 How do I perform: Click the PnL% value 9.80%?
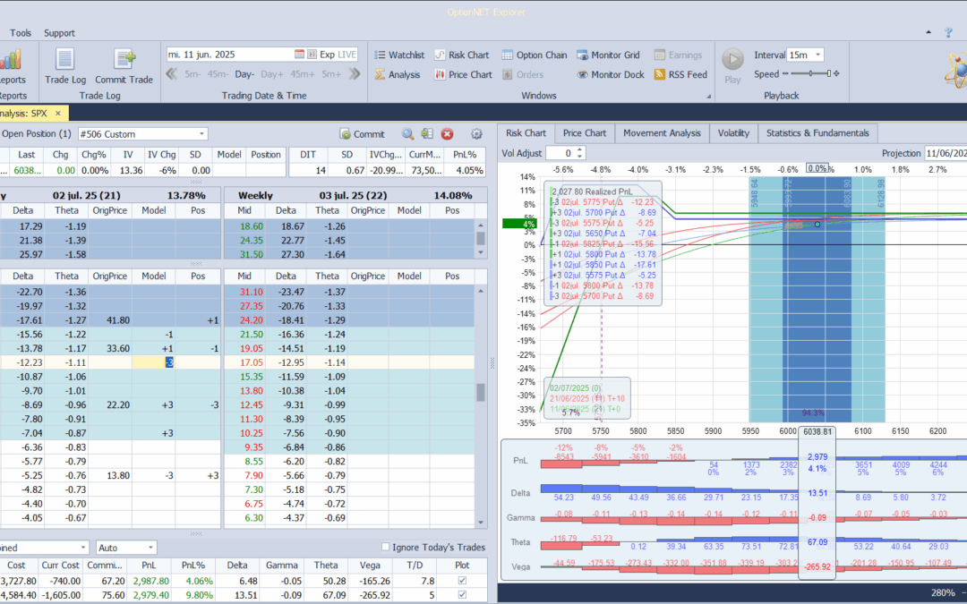(197, 595)
